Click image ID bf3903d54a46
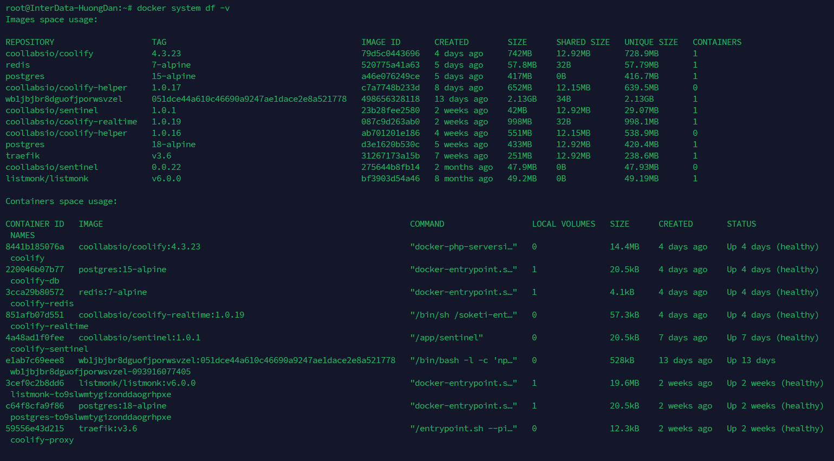The width and height of the screenshot is (834, 461). click(390, 179)
